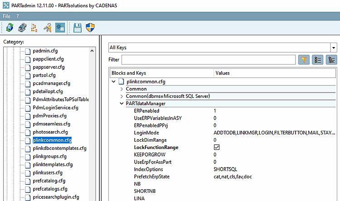Image resolution: width=340 pixels, height=201 pixels.
Task: Select plinkusers.cfg in the category tree
Action: (47, 172)
